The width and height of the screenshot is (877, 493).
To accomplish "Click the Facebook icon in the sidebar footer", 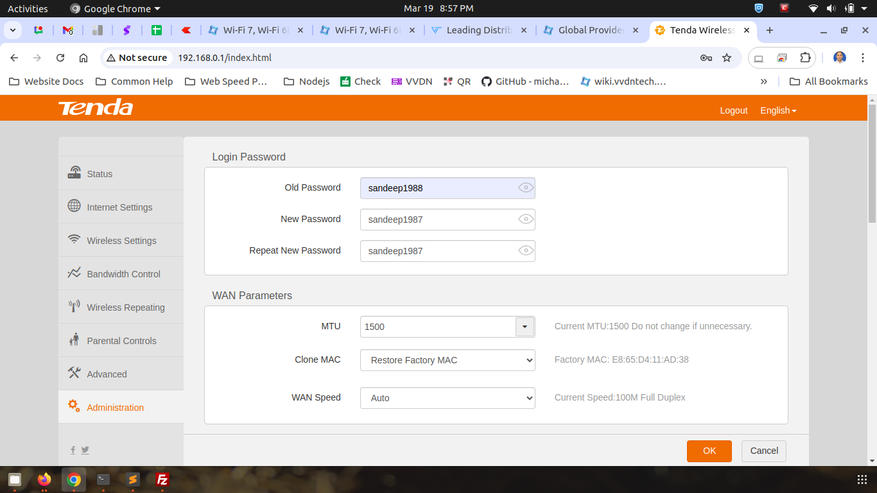I will [73, 450].
